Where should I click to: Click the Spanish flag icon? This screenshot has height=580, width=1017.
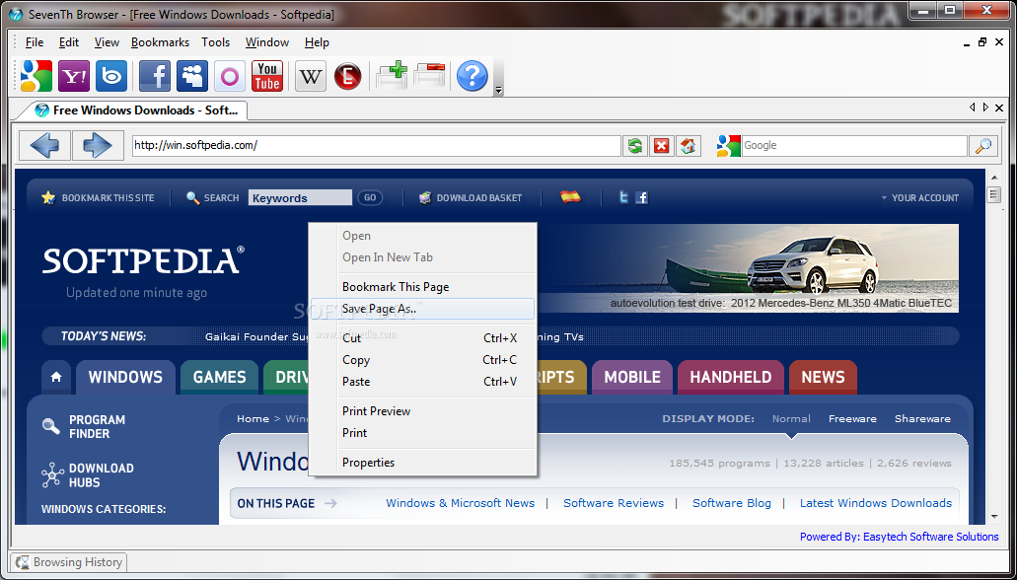[x=571, y=196]
